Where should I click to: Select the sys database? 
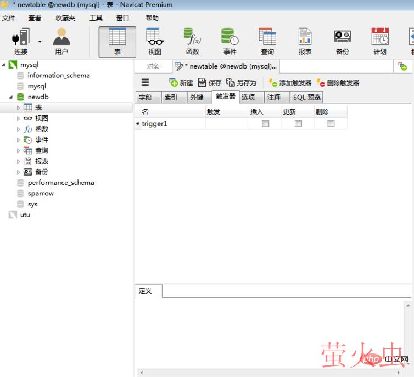coord(32,204)
